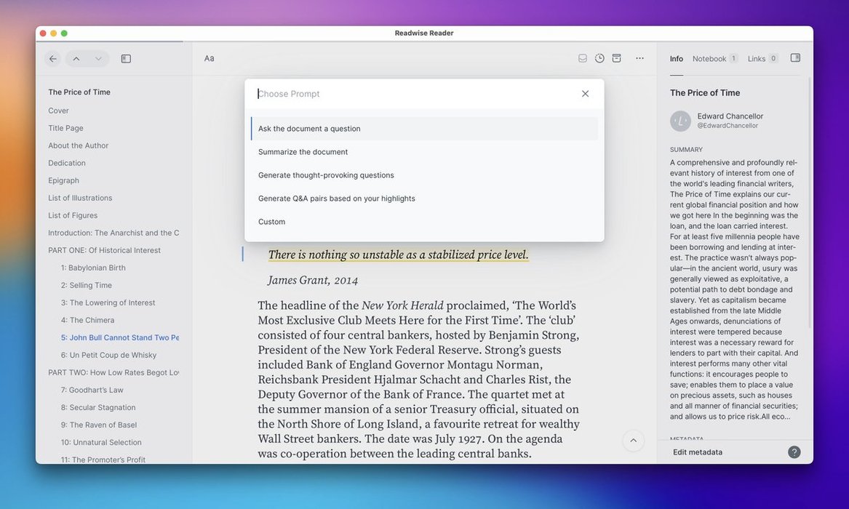Select 'Ask the document a question'

425,129
